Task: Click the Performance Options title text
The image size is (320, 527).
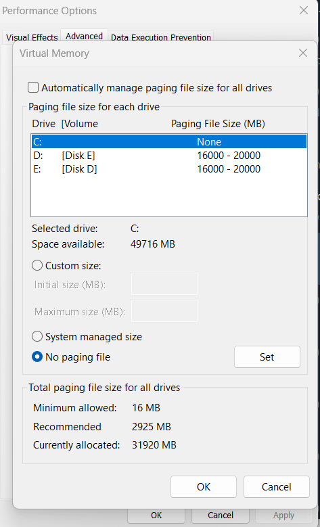Action: click(x=49, y=11)
